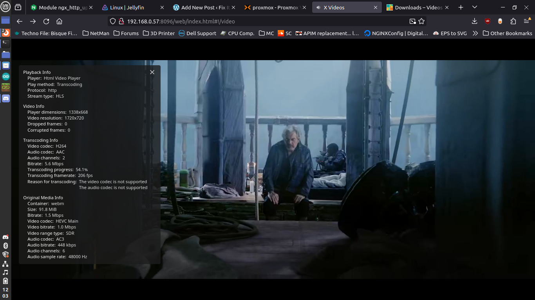This screenshot has height=300, width=535.
Task: Open the file manager folder icon
Action: pyautogui.click(x=5, y=54)
